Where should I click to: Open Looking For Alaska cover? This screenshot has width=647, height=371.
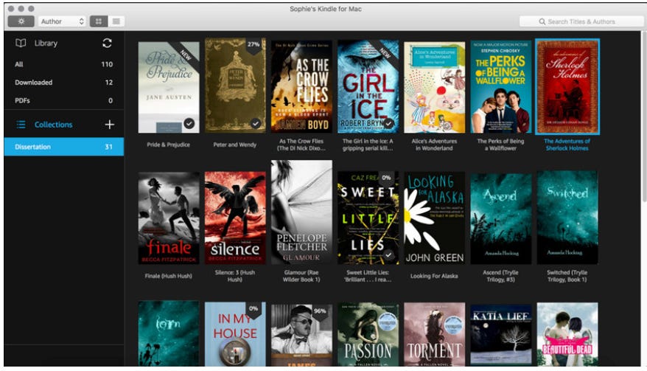coord(435,218)
